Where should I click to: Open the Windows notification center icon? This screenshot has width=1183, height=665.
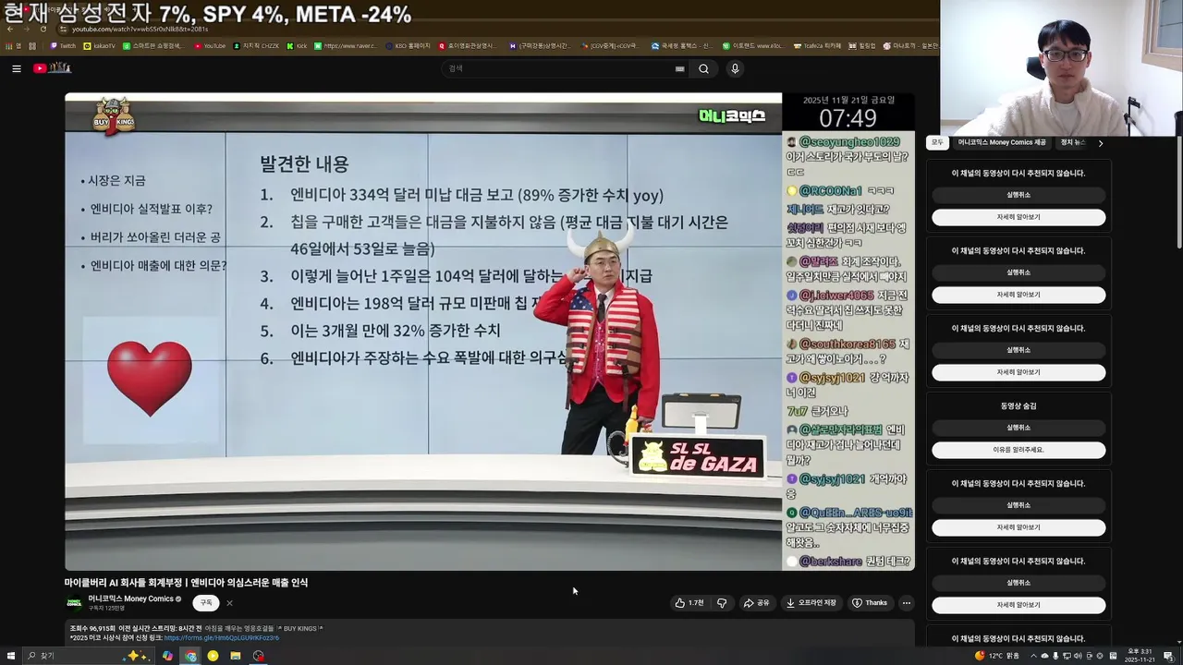tap(1171, 656)
